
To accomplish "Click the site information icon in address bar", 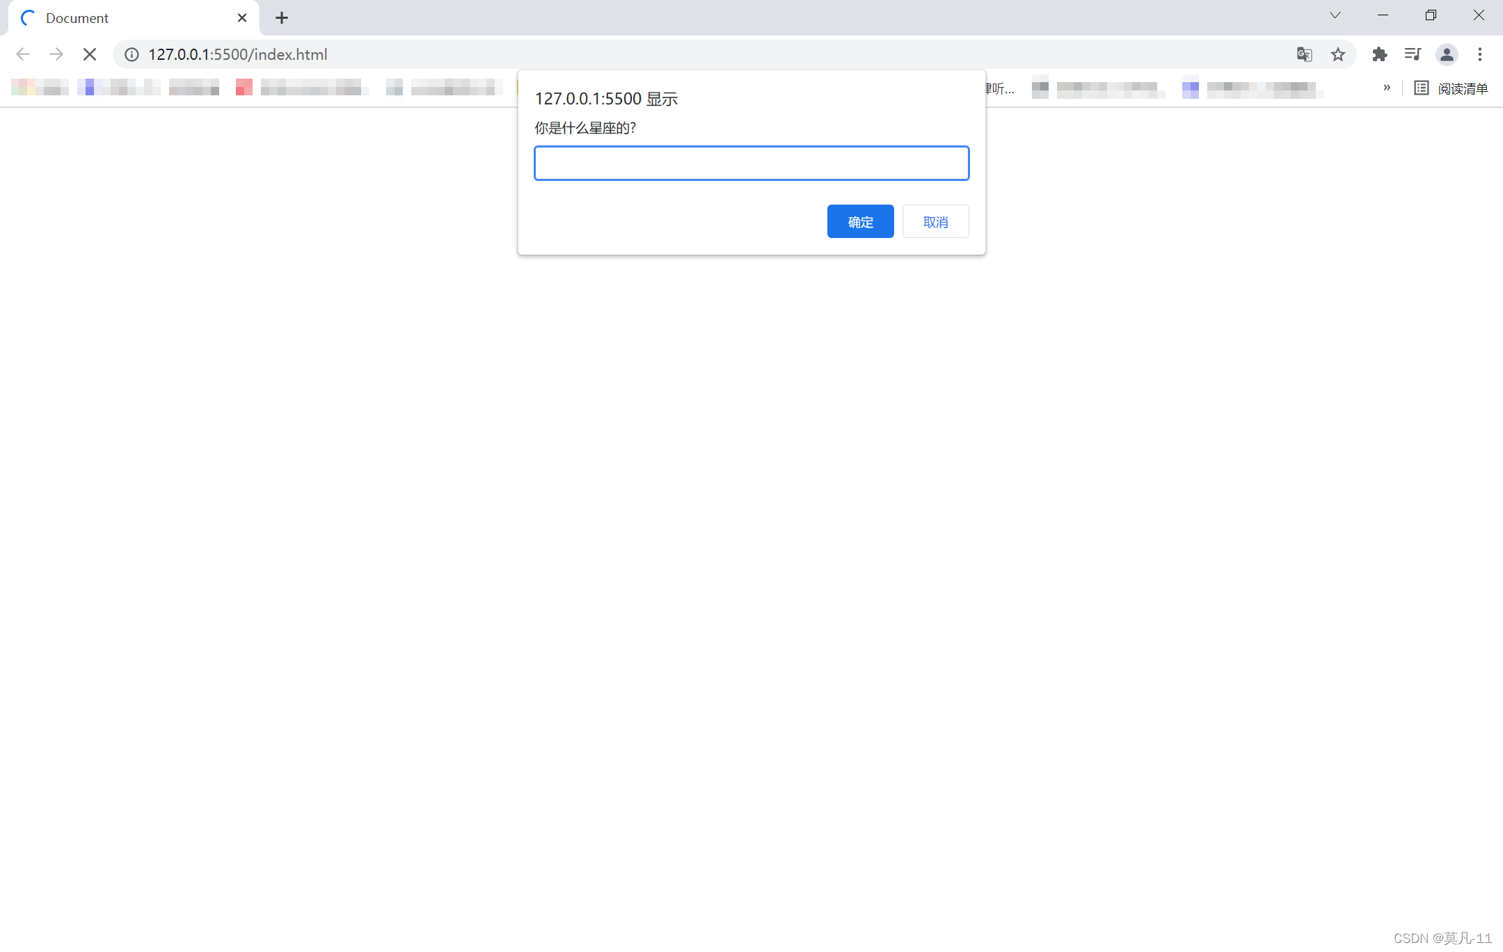I will click(x=132, y=54).
